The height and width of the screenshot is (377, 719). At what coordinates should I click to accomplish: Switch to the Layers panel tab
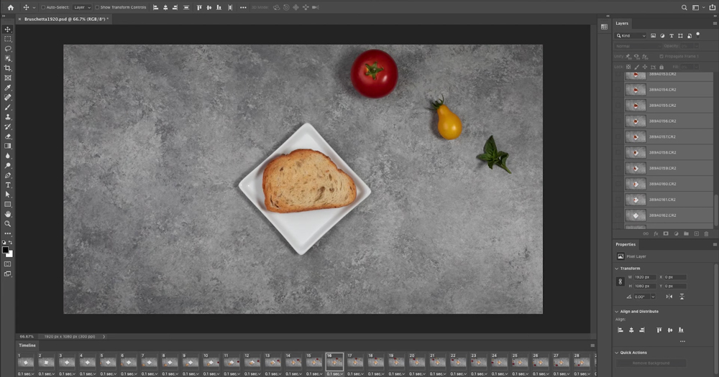click(x=622, y=24)
